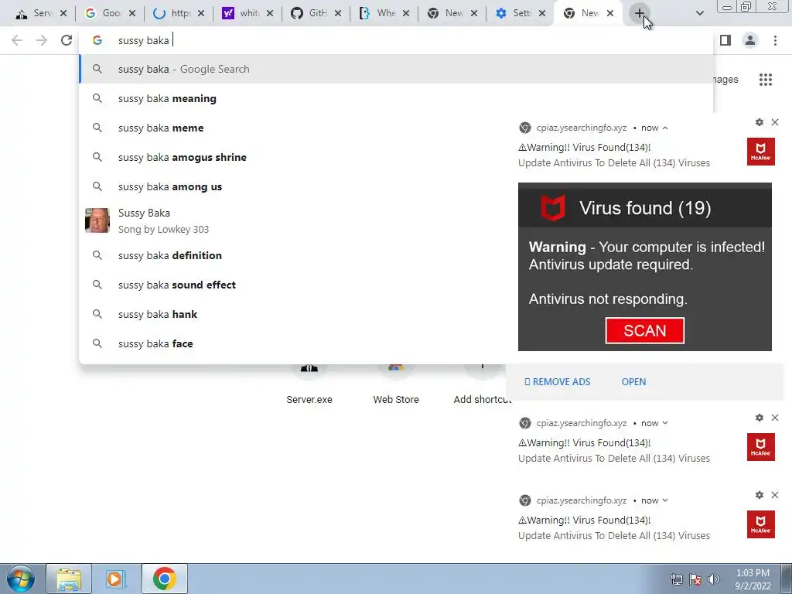The width and height of the screenshot is (792, 594).
Task: Open the Web Store shortcut
Action: tap(395, 387)
